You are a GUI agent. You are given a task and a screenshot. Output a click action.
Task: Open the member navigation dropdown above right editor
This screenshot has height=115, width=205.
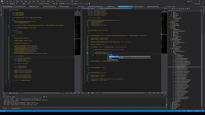(x=131, y=9)
